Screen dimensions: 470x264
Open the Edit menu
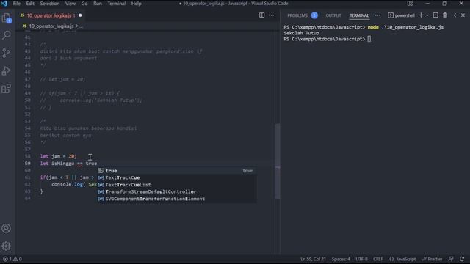click(30, 4)
